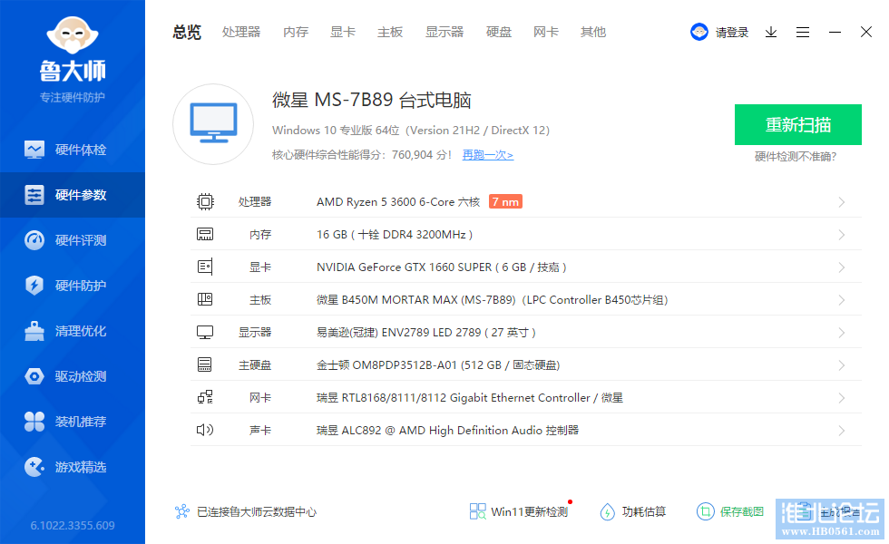
Task: Open the 硬件体检 sidebar section
Action: [73, 150]
